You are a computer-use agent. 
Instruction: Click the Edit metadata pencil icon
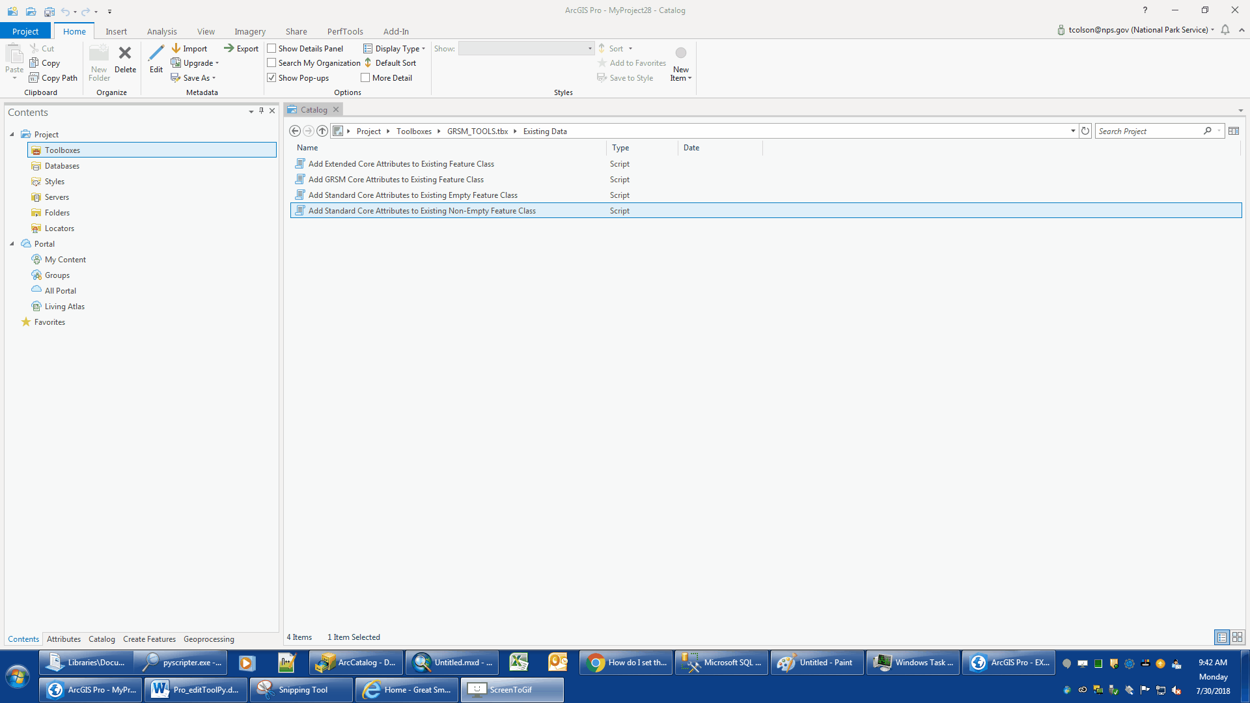[156, 53]
